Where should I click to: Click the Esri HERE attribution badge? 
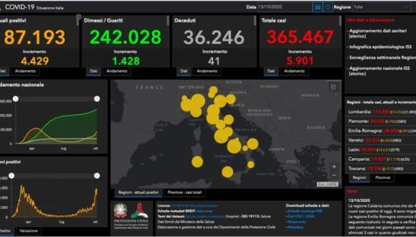327,184
